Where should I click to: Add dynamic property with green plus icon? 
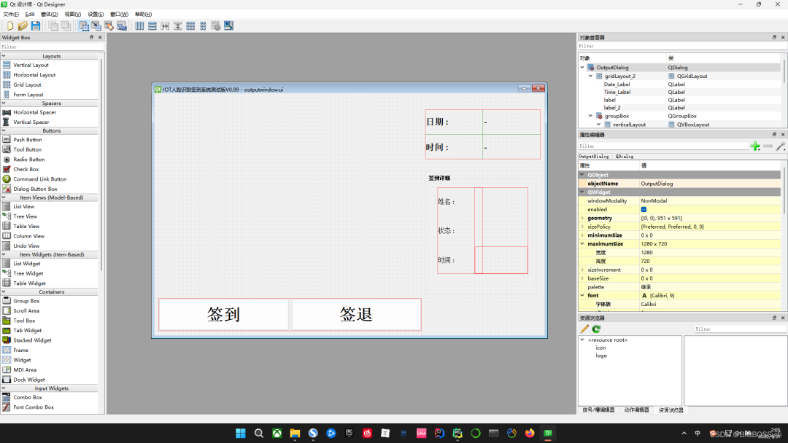click(755, 146)
